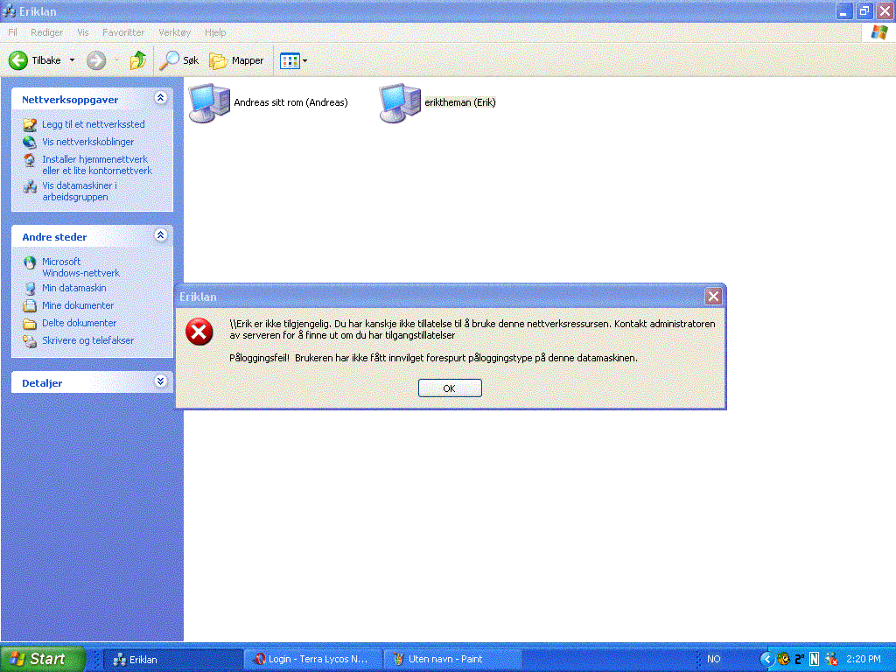
Task: Click OK in the error dialog
Action: tap(450, 388)
